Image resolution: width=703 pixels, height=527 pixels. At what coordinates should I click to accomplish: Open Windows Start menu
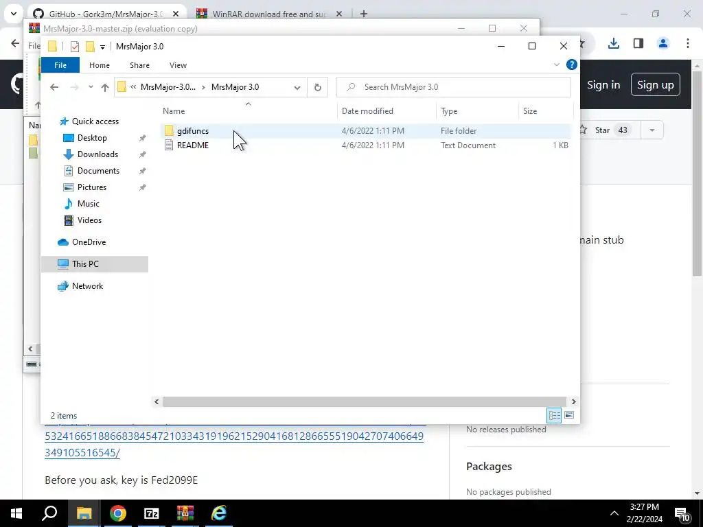[x=16, y=513]
